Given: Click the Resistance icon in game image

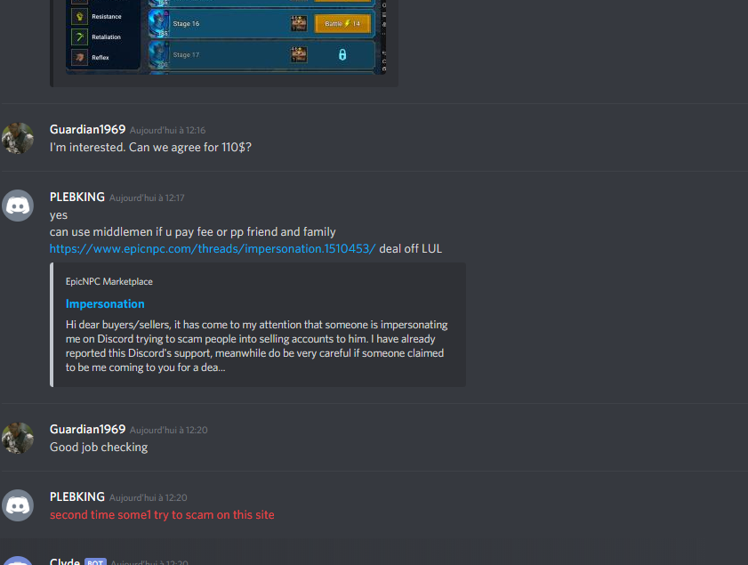Looking at the screenshot, I should [x=80, y=16].
